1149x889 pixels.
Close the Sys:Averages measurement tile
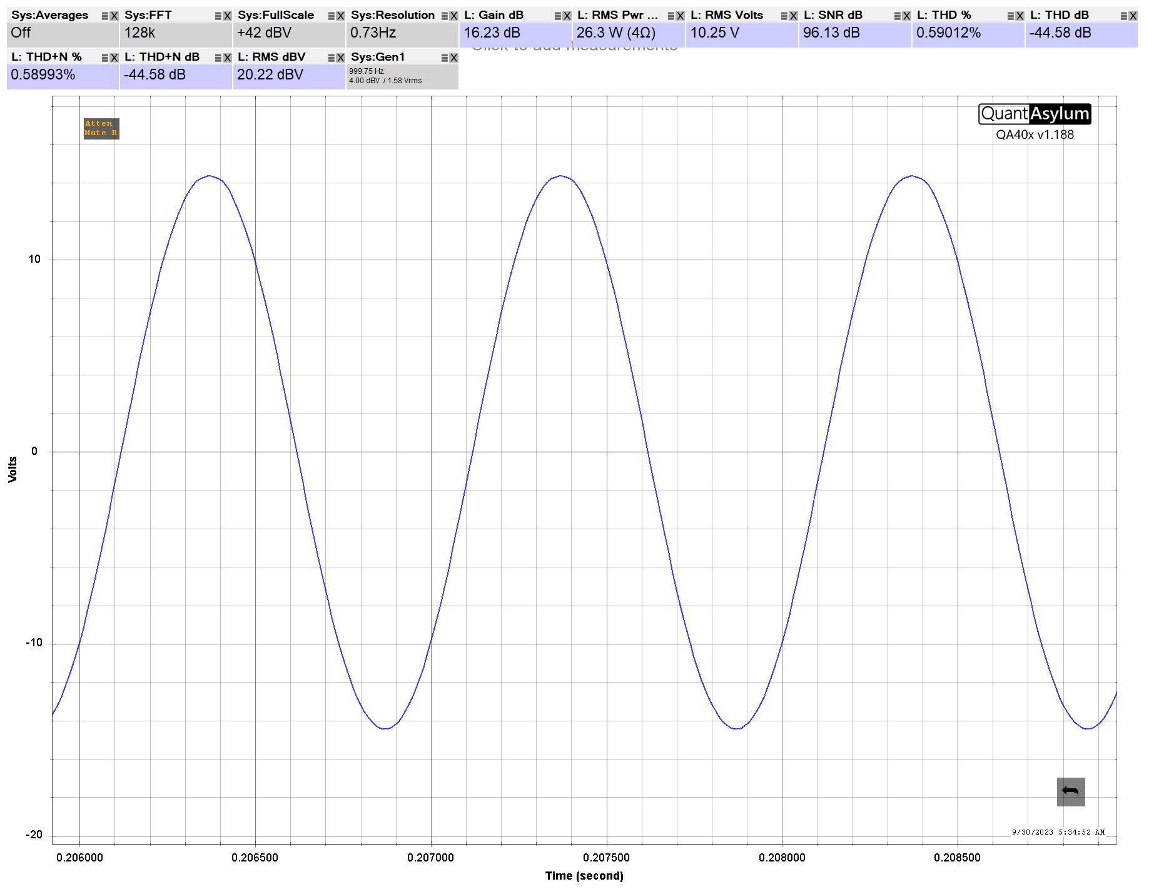(x=114, y=16)
